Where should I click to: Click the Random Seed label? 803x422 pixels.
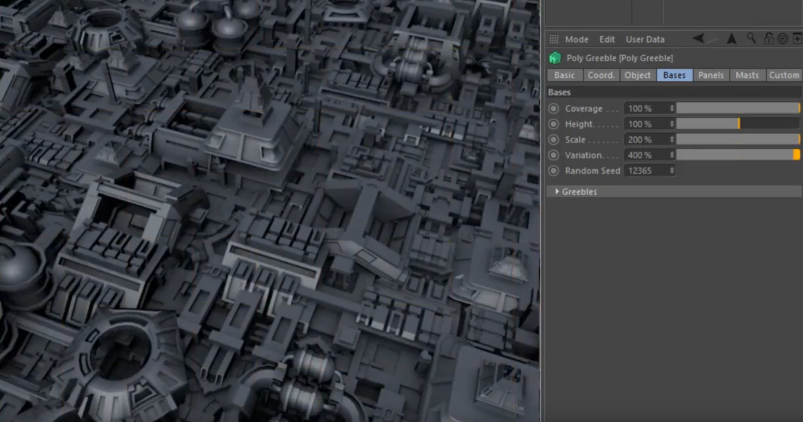[x=592, y=171]
